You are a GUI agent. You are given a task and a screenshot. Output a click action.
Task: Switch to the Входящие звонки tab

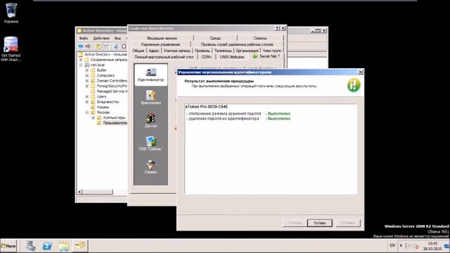[x=162, y=38]
